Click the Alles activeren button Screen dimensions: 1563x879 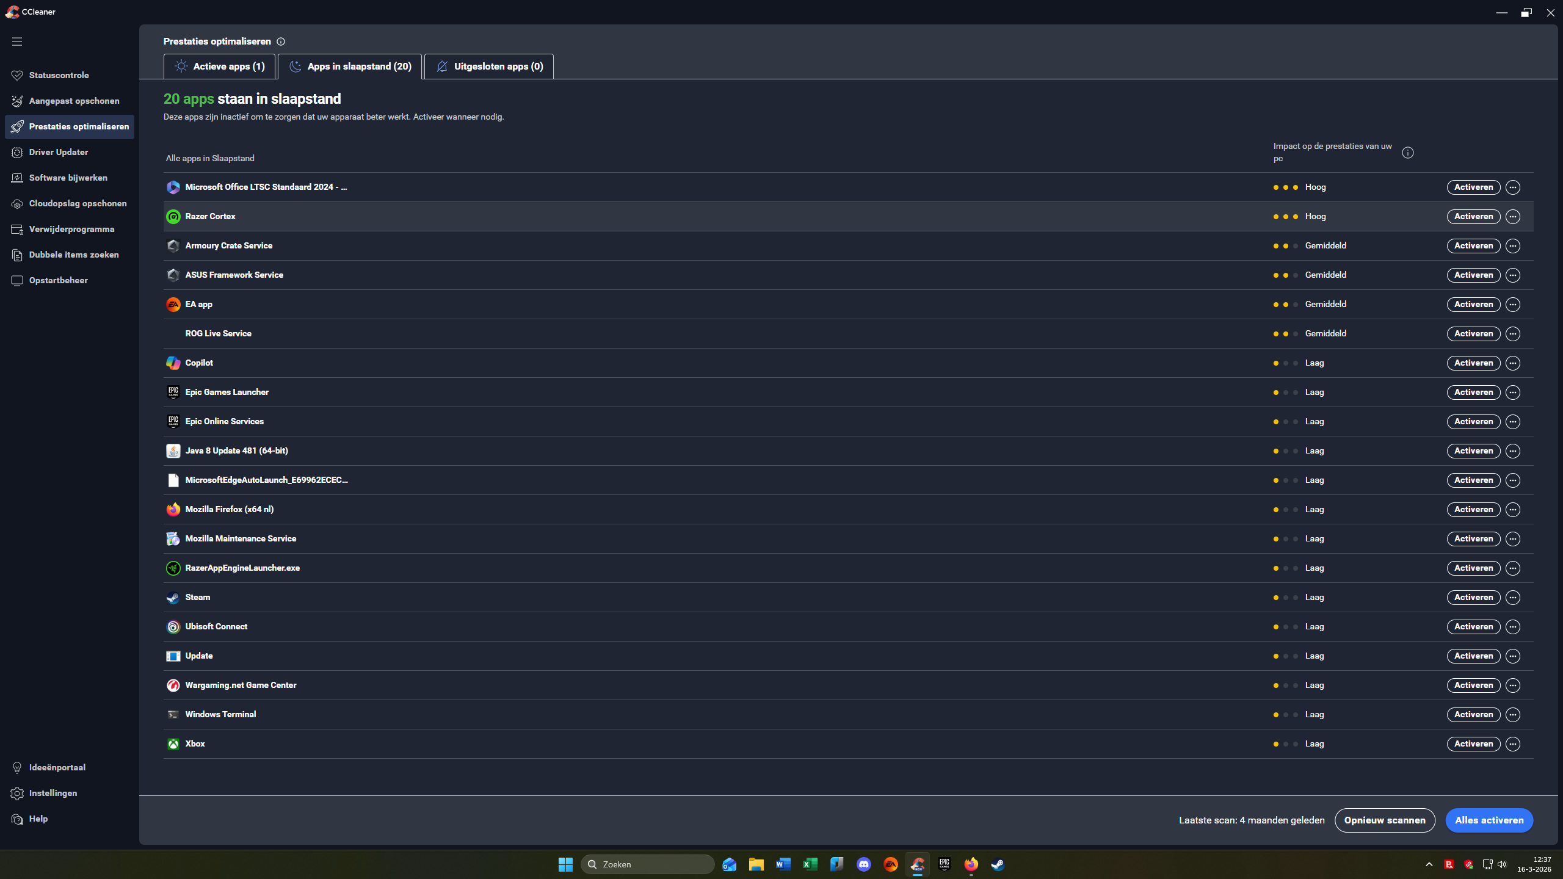pyautogui.click(x=1489, y=820)
